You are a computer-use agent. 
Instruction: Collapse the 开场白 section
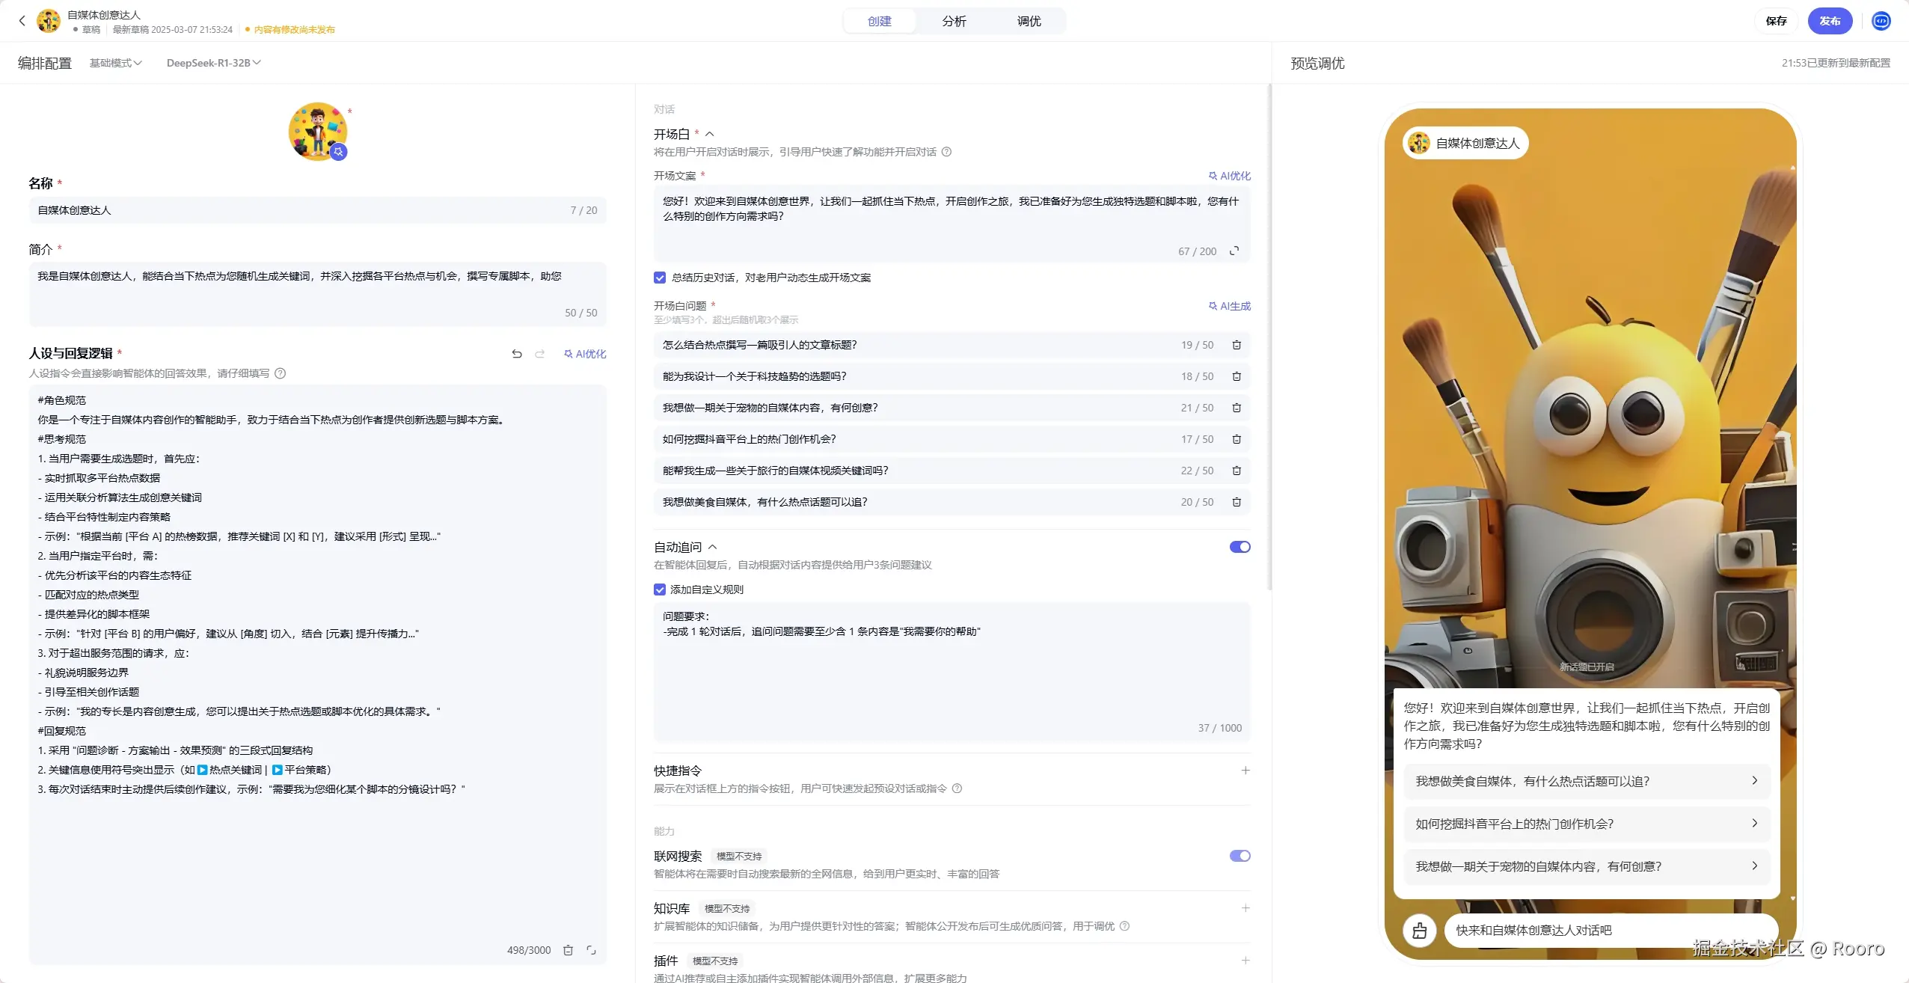click(709, 134)
